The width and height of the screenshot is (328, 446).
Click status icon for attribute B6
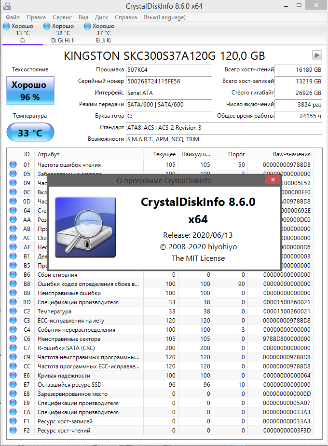[x=13, y=274]
